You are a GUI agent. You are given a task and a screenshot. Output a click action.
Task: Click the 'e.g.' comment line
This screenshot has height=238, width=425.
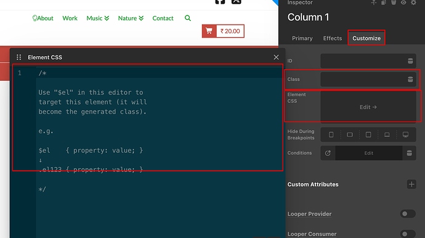pyautogui.click(x=46, y=131)
